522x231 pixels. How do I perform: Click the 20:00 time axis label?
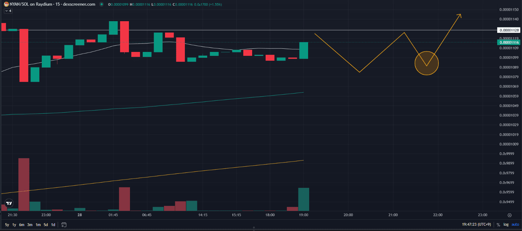click(348, 215)
